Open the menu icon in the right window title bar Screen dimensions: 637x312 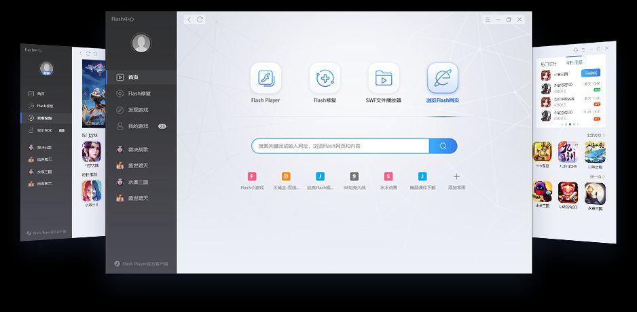pos(583,50)
